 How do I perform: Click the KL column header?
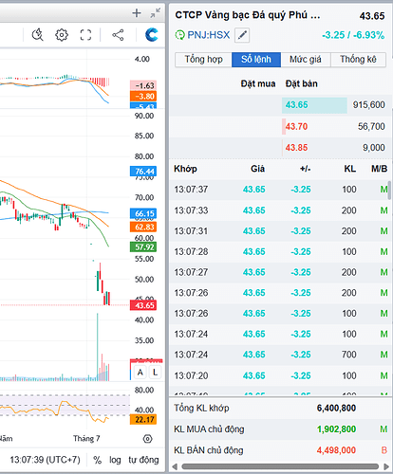(350, 169)
